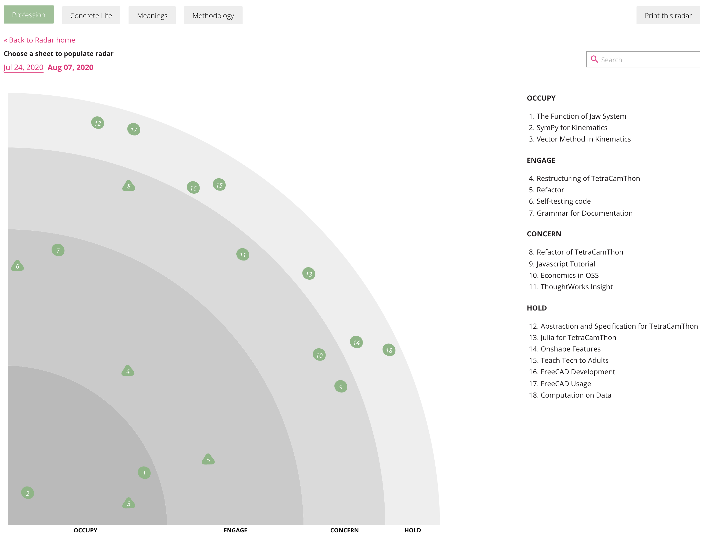Click radar blip number 13
The height and width of the screenshot is (536, 707).
coord(308,274)
